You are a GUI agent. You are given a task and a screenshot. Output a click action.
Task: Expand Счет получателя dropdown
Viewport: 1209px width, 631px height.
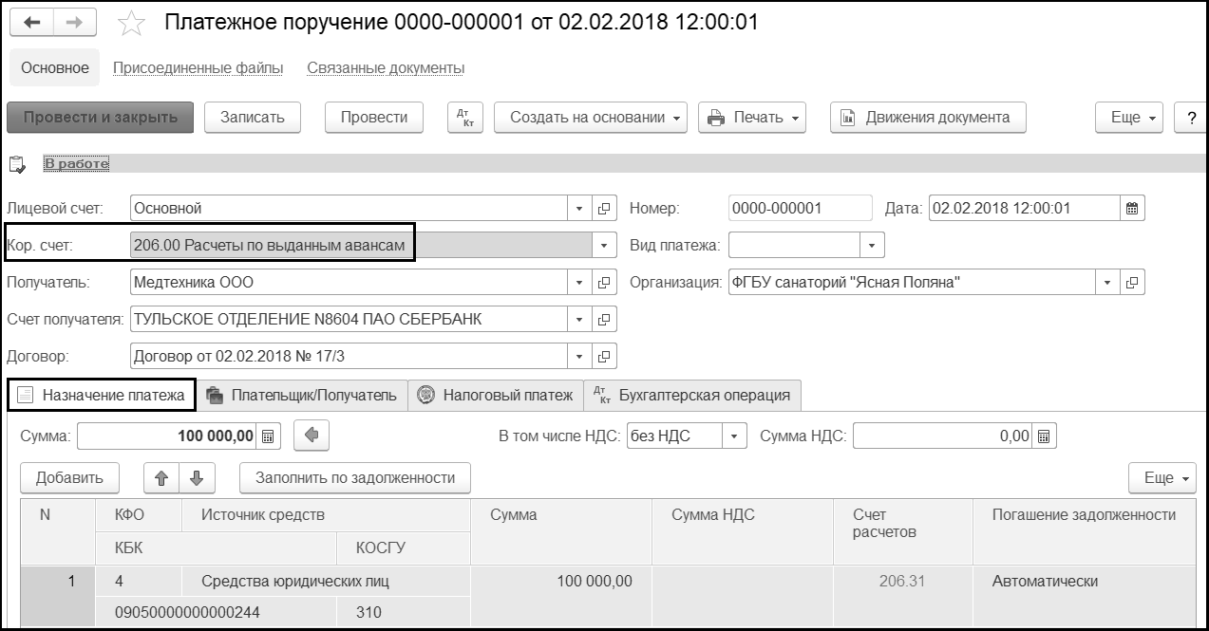580,320
